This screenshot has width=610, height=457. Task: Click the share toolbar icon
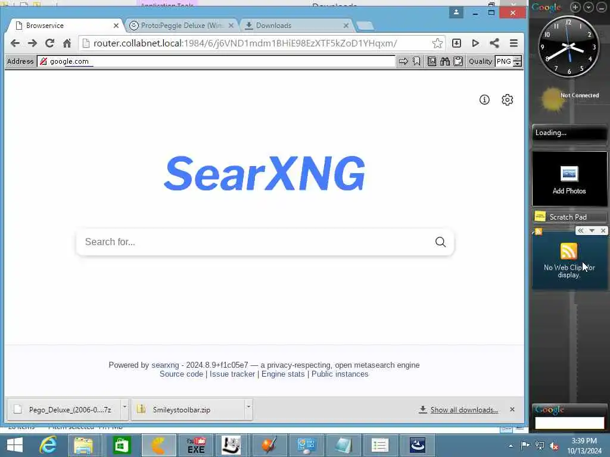point(494,43)
